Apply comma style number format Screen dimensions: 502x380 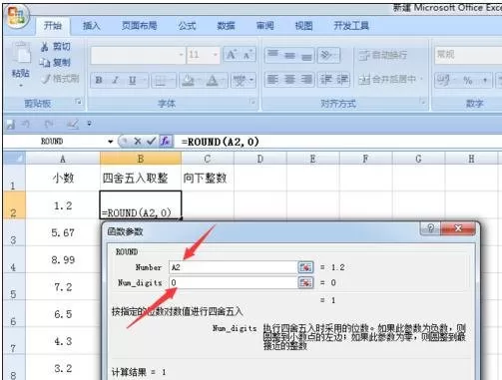point(485,80)
